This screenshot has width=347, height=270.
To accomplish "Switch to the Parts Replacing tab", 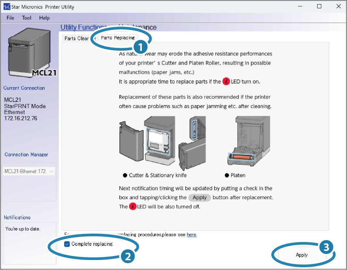I will 118,38.
